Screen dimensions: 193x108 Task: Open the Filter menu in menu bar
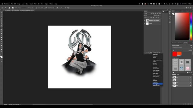coord(35,4)
